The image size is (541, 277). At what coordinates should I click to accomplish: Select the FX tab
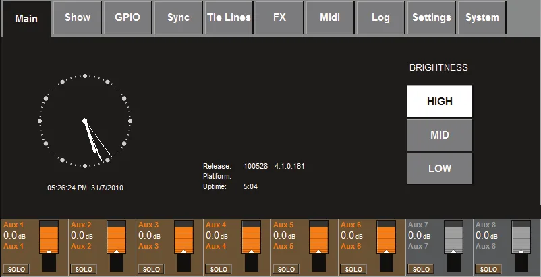click(279, 17)
